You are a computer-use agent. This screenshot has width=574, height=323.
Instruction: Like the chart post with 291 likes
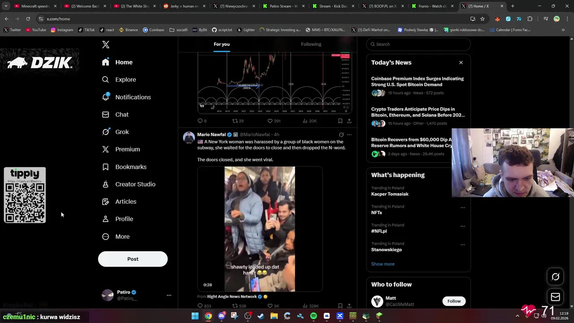[274, 121]
